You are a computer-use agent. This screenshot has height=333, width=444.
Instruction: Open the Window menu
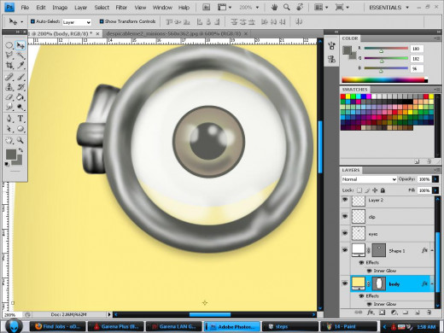pyautogui.click(x=162, y=8)
